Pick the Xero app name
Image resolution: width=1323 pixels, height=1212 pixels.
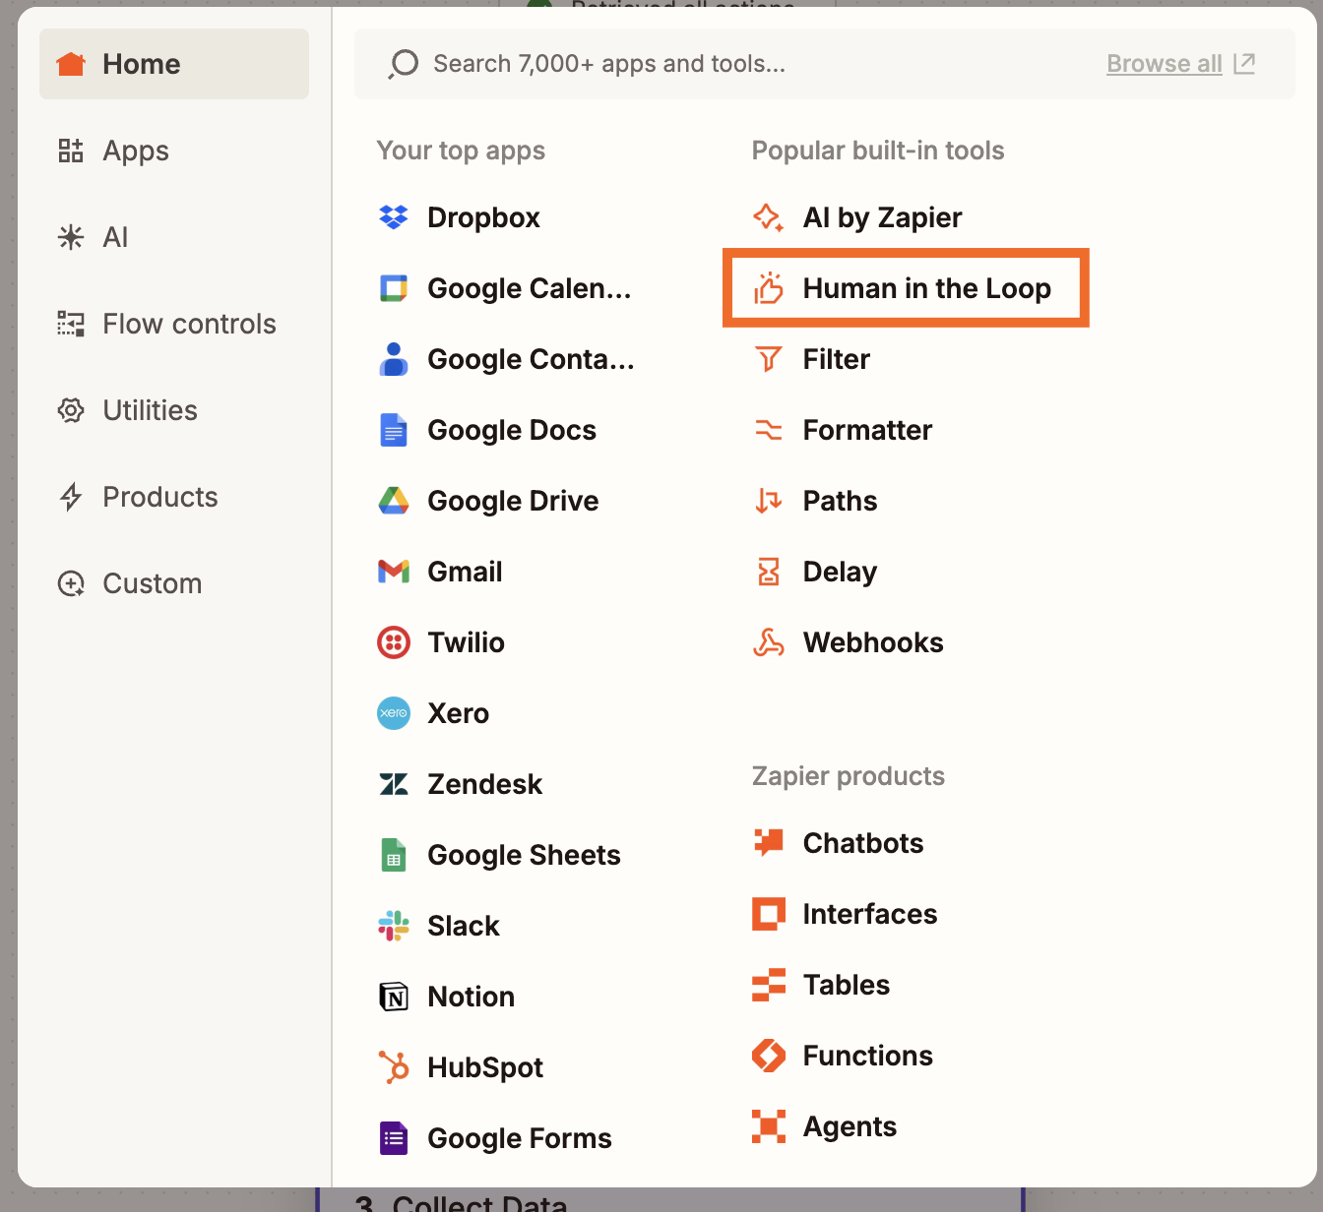click(458, 713)
